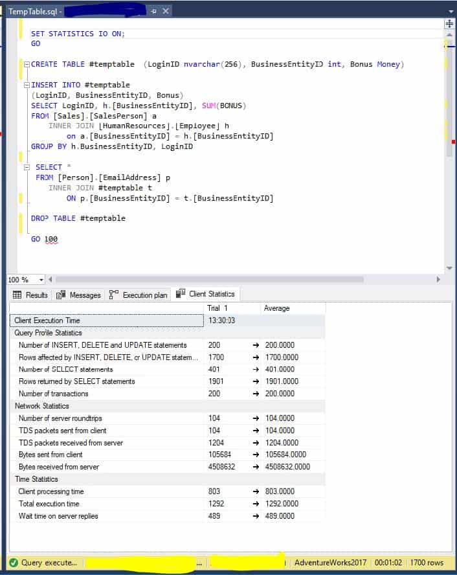This screenshot has height=575, width=457.
Task: Click AdventureWorks2017 in the status bar
Action: [331, 563]
